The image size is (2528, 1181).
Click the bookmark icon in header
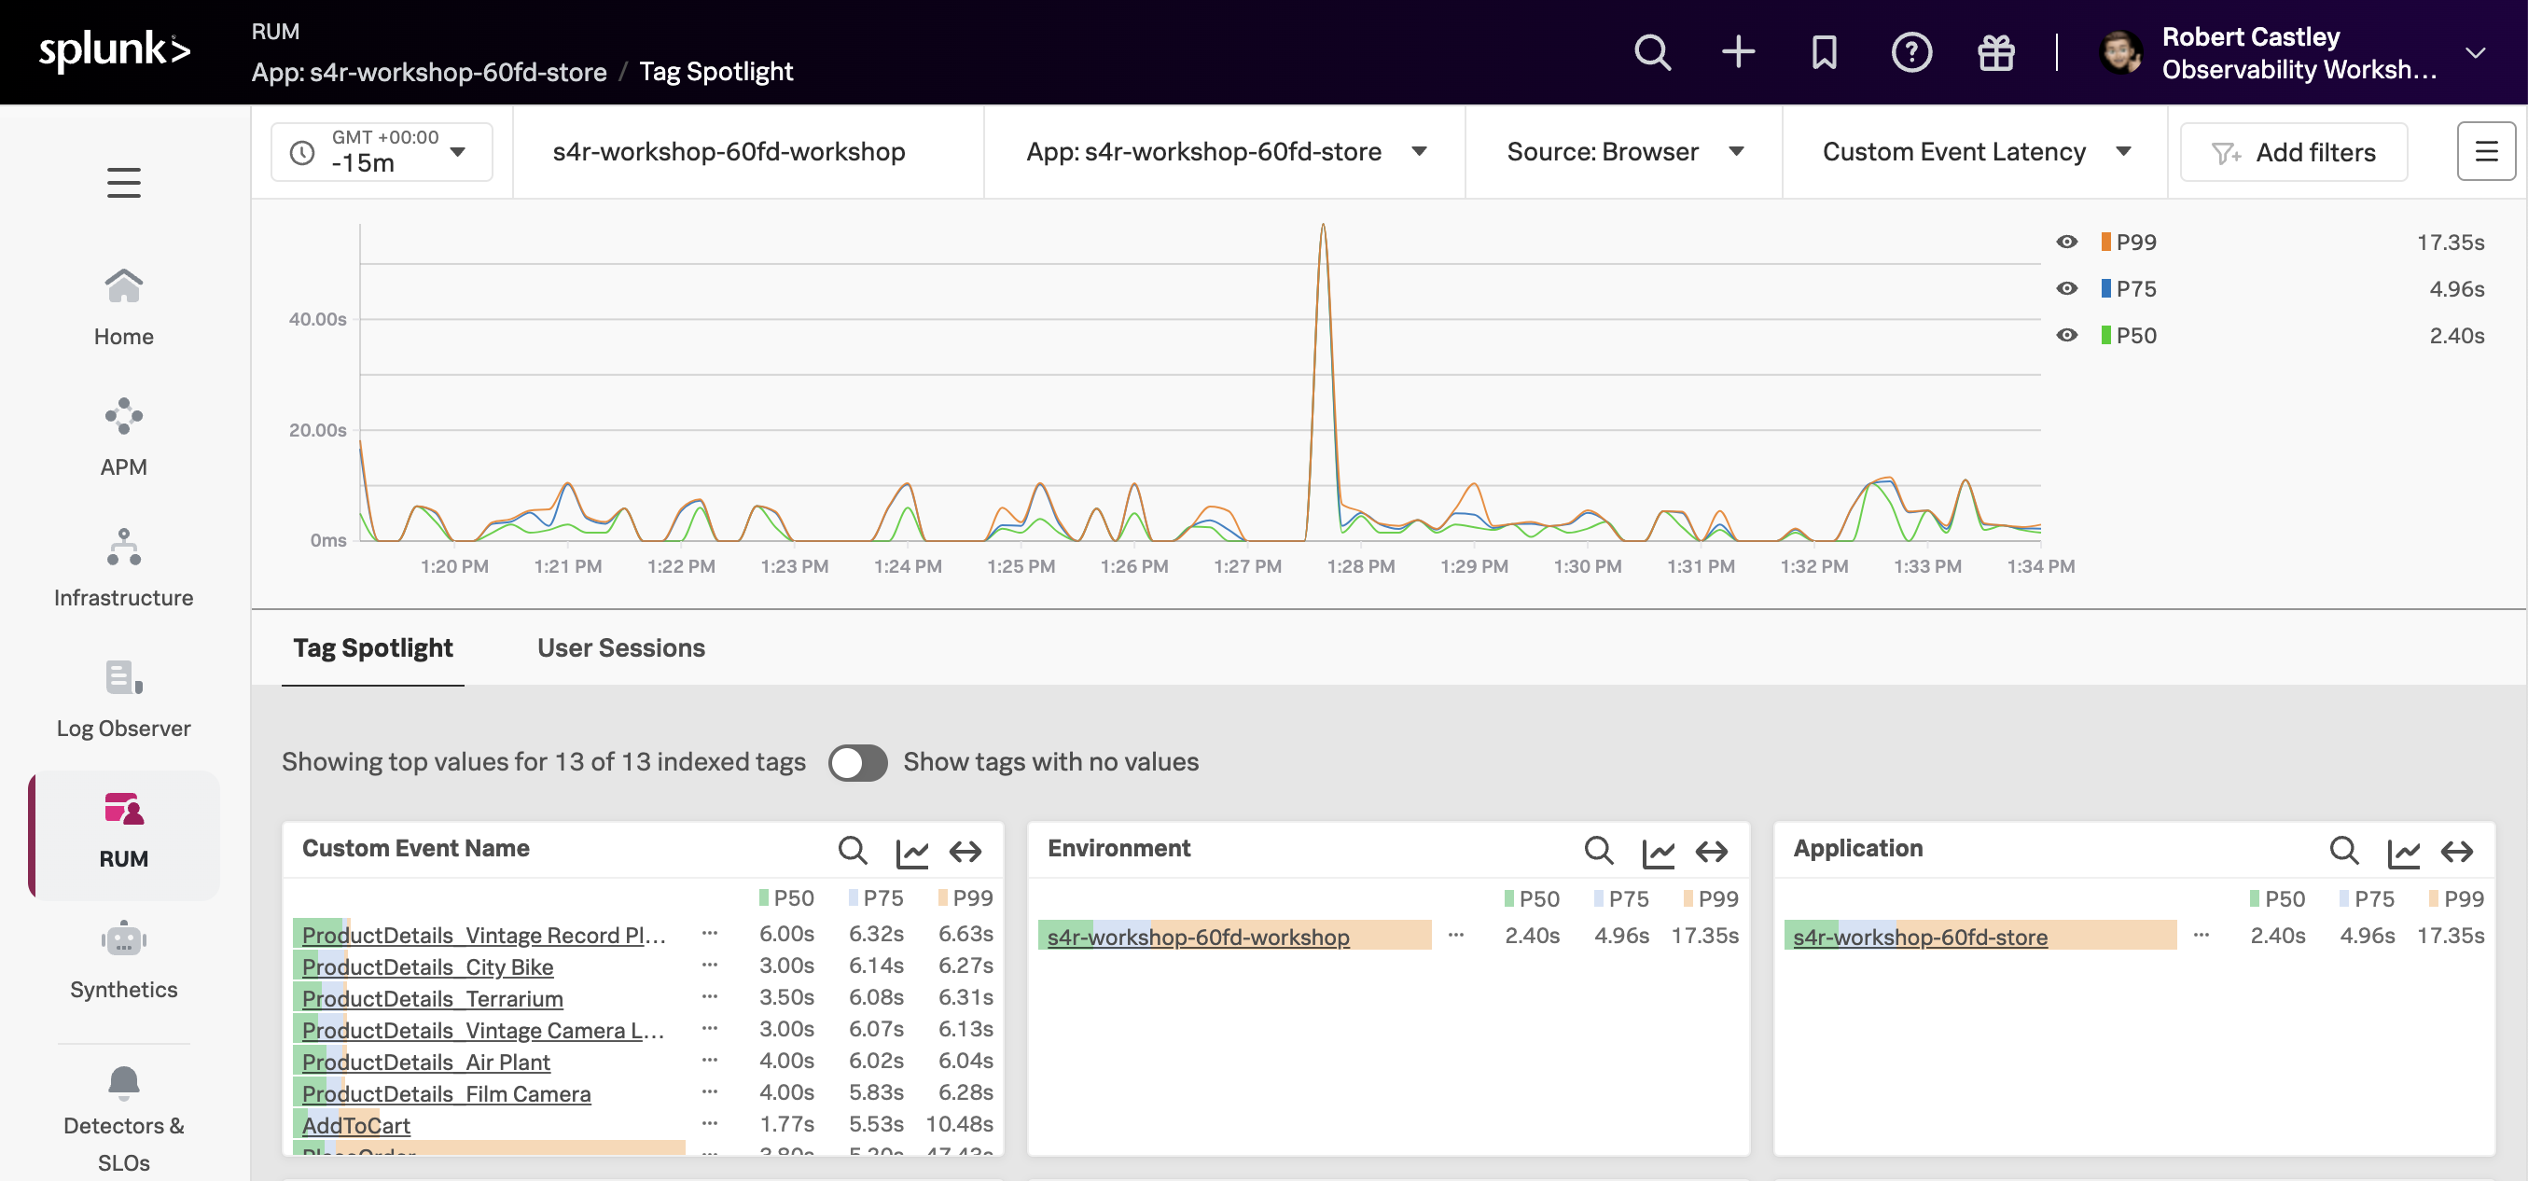pyautogui.click(x=1824, y=52)
